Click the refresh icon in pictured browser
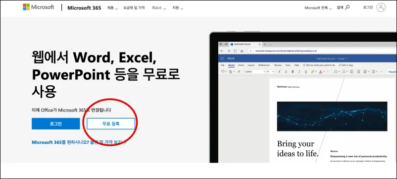 [x=235, y=51]
